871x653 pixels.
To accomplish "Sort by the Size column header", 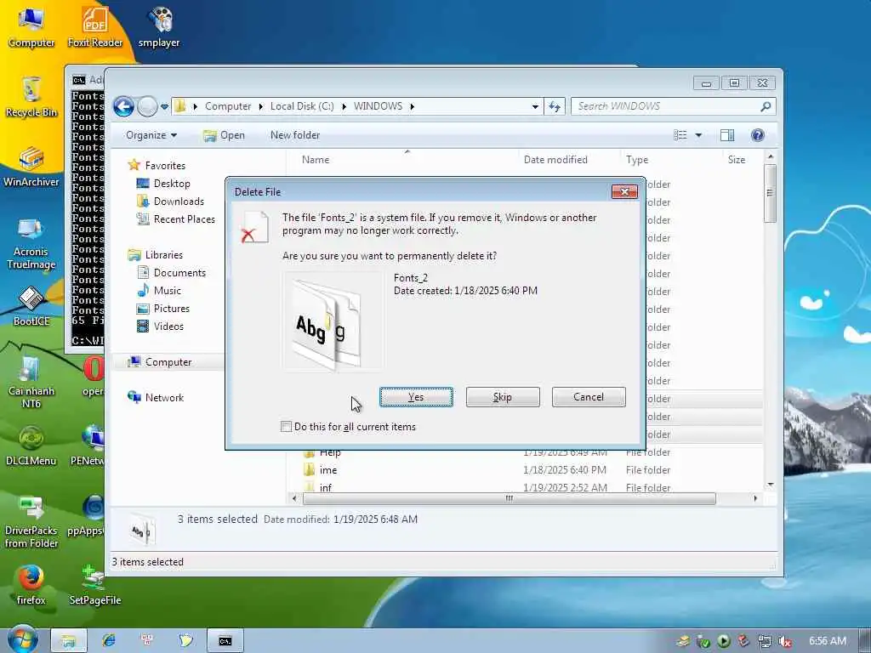I will tap(736, 159).
